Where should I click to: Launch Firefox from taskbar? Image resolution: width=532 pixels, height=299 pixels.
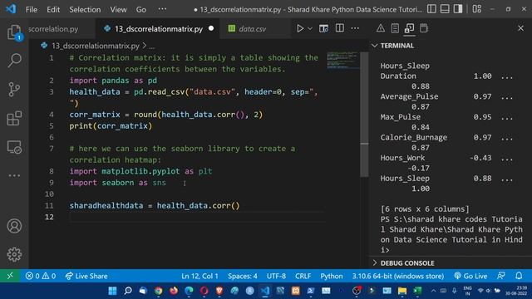pos(174,291)
